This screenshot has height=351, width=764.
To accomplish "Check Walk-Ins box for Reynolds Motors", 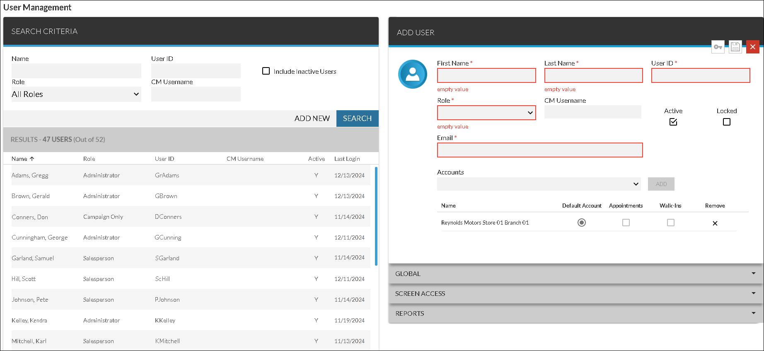I will (670, 223).
